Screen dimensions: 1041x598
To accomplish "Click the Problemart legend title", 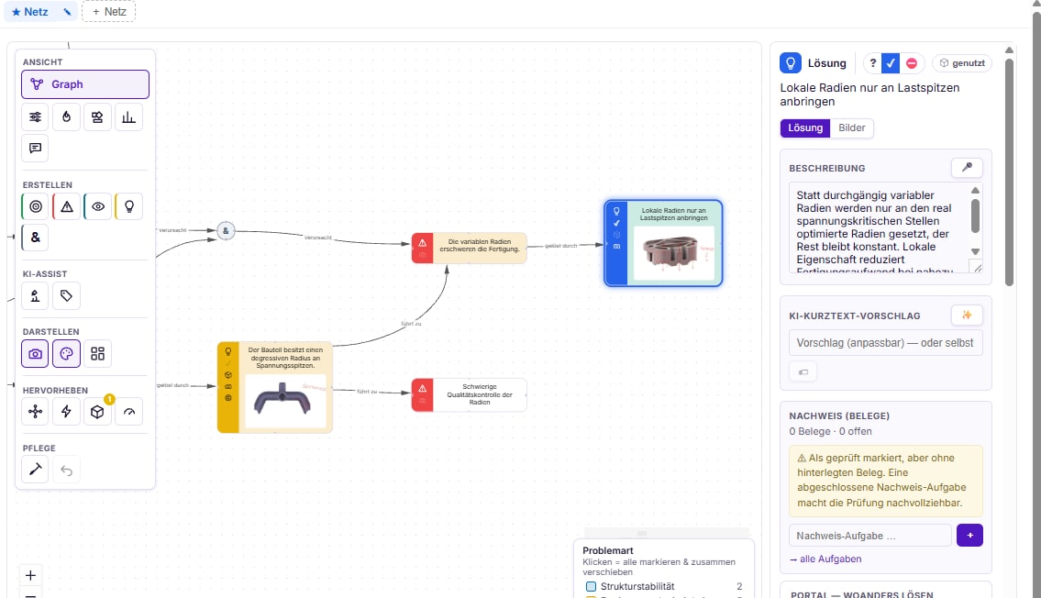I will tap(607, 550).
